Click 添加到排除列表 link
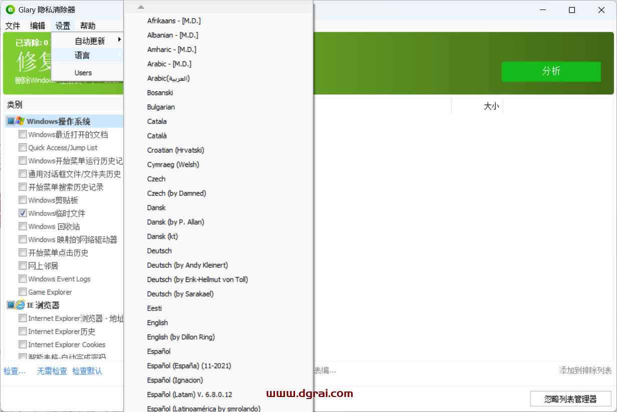The height and width of the screenshot is (412, 617). pyautogui.click(x=585, y=370)
